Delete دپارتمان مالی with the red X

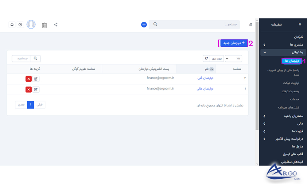(x=28, y=89)
